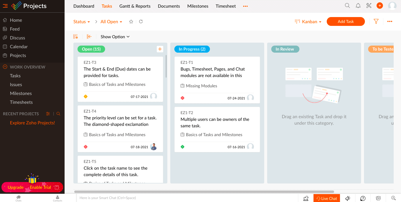Image resolution: width=401 pixels, height=202 pixels.
Task: Click the customize columns icon
Action: 76,36
